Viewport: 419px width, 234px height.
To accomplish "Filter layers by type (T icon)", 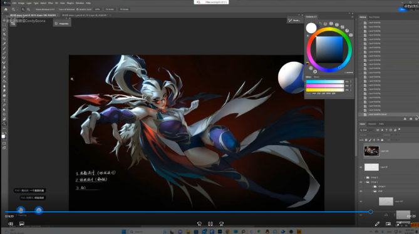I will pyautogui.click(x=386, y=130).
